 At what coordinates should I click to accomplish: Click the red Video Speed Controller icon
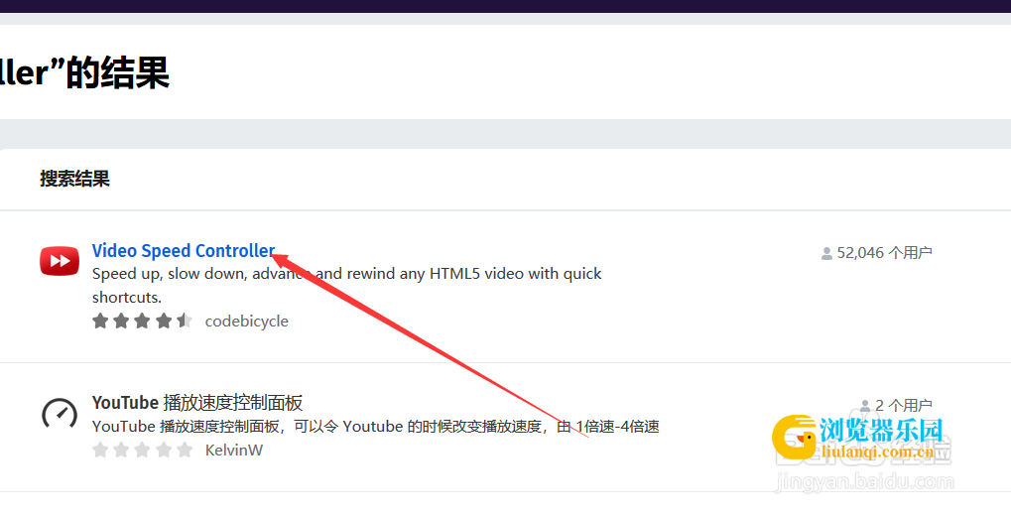click(x=60, y=261)
